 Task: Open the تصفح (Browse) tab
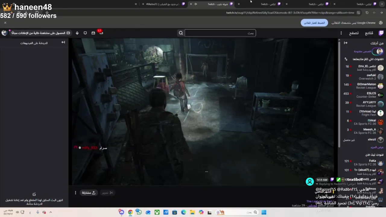click(354, 33)
